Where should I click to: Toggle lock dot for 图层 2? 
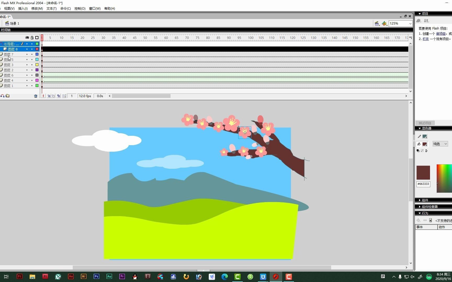coord(32,70)
